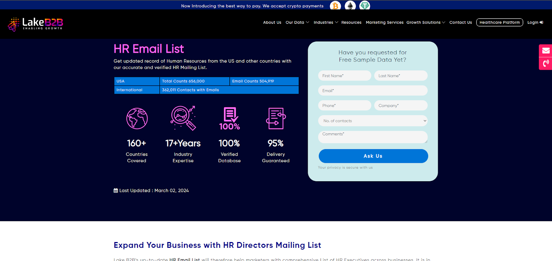This screenshot has width=552, height=261.
Task: Focus the Phone input field
Action: pyautogui.click(x=345, y=105)
